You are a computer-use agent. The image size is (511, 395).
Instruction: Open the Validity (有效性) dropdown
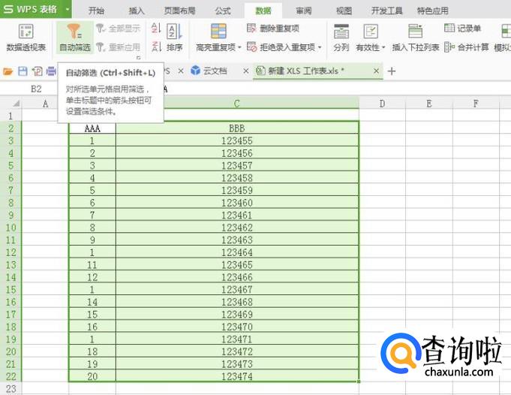(384, 47)
